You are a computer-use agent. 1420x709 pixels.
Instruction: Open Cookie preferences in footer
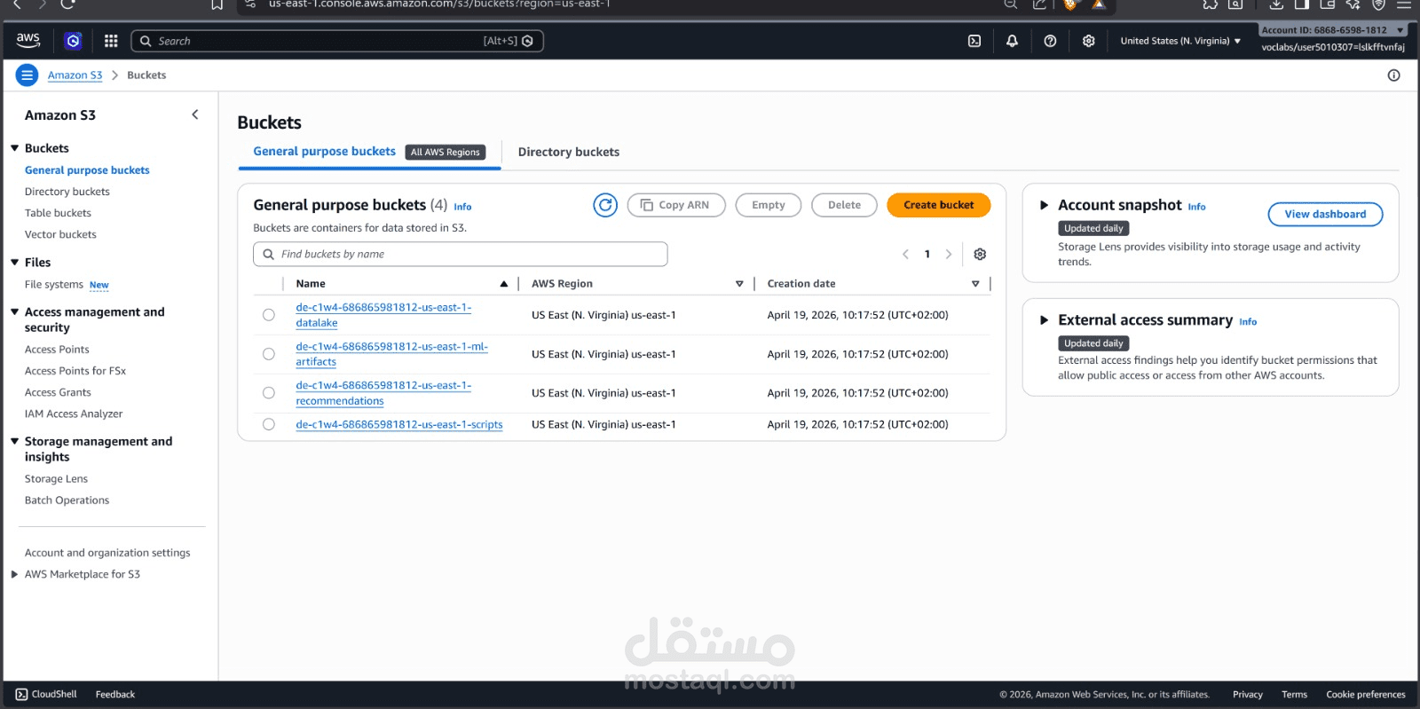1366,695
